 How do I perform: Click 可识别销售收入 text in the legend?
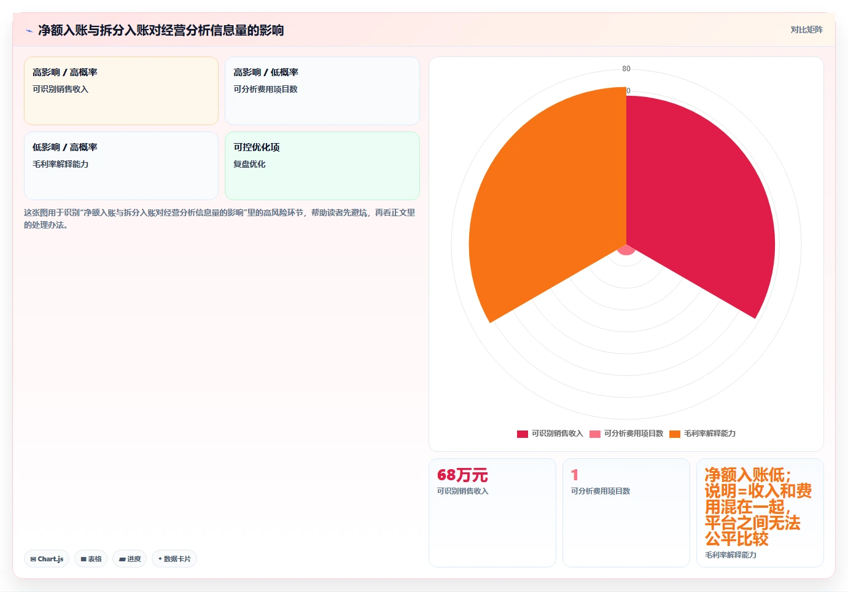point(558,434)
